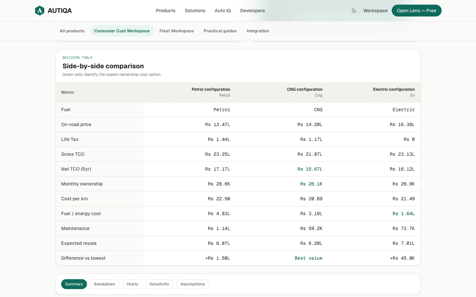Click the CNG configuration column header
Image resolution: width=476 pixels, height=297 pixels.
(x=304, y=92)
